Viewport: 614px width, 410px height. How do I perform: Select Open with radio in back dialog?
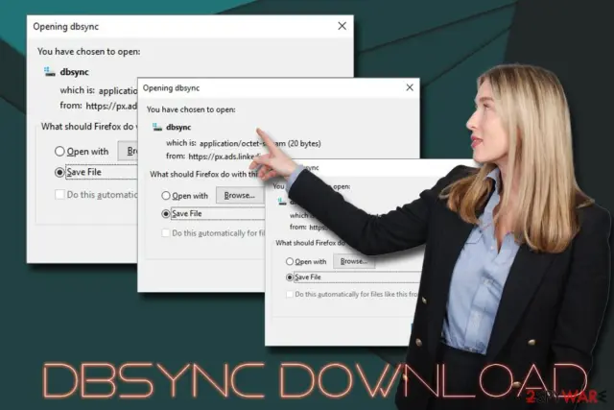(x=59, y=152)
